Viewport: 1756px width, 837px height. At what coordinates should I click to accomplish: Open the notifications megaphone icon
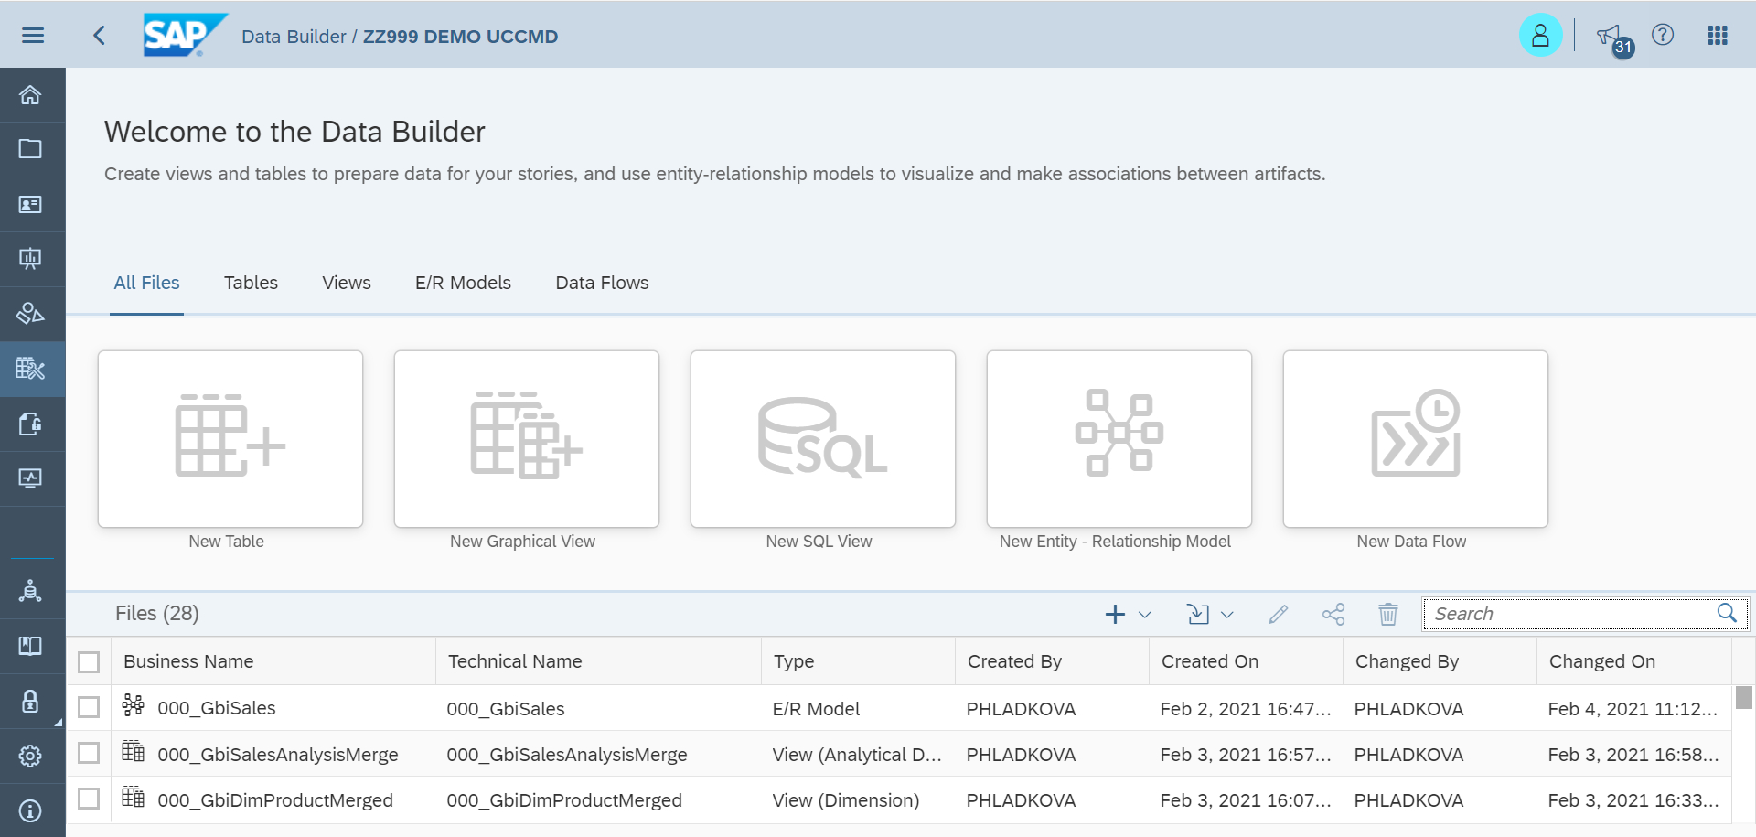click(x=1609, y=36)
